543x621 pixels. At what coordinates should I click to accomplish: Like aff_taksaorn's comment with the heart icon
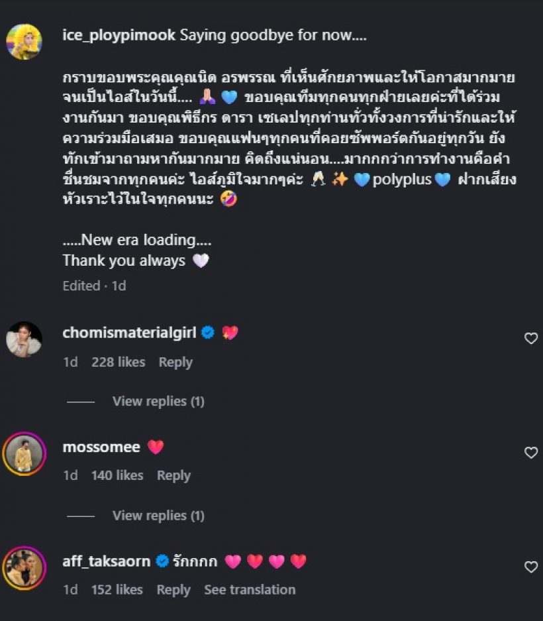tap(530, 566)
